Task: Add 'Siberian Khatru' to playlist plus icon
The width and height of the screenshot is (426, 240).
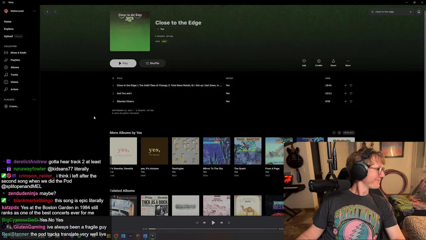Action: point(345,101)
